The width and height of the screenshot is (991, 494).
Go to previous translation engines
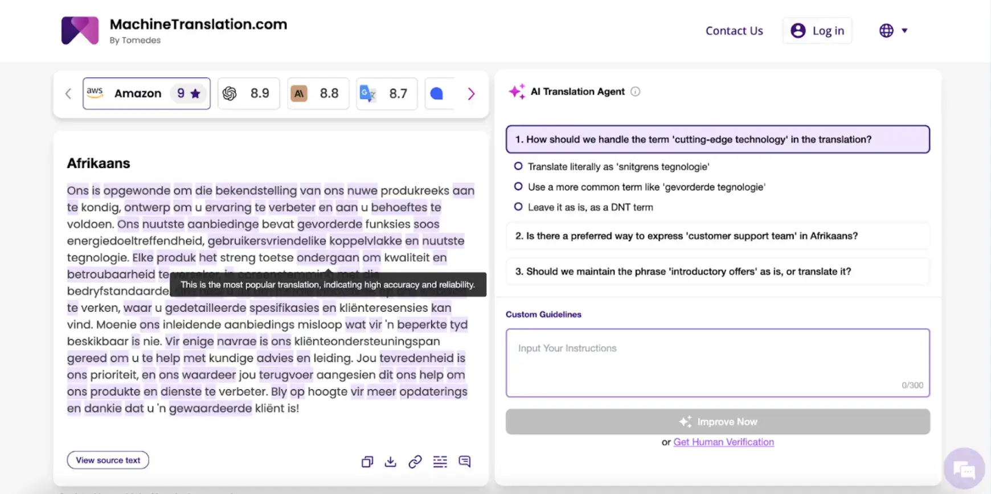68,94
